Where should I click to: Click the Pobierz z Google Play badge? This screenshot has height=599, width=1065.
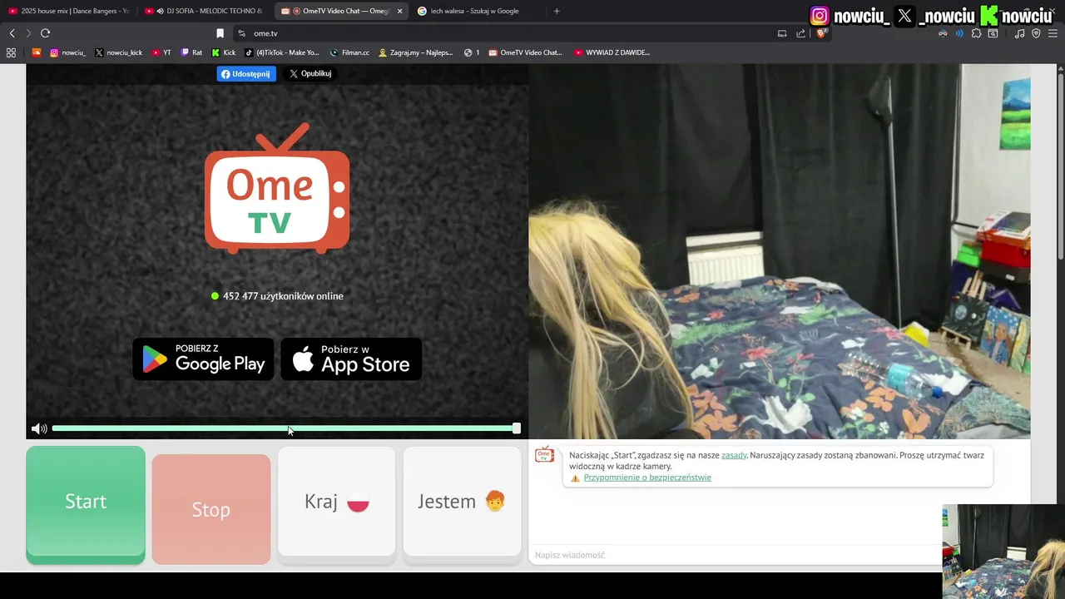pos(203,359)
